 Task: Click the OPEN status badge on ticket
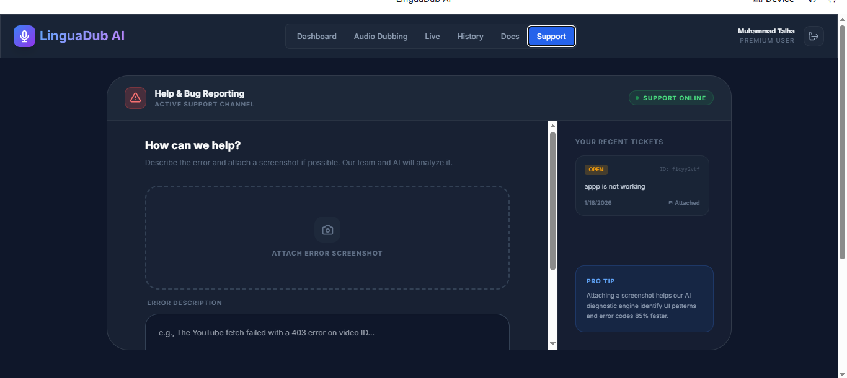(x=596, y=170)
